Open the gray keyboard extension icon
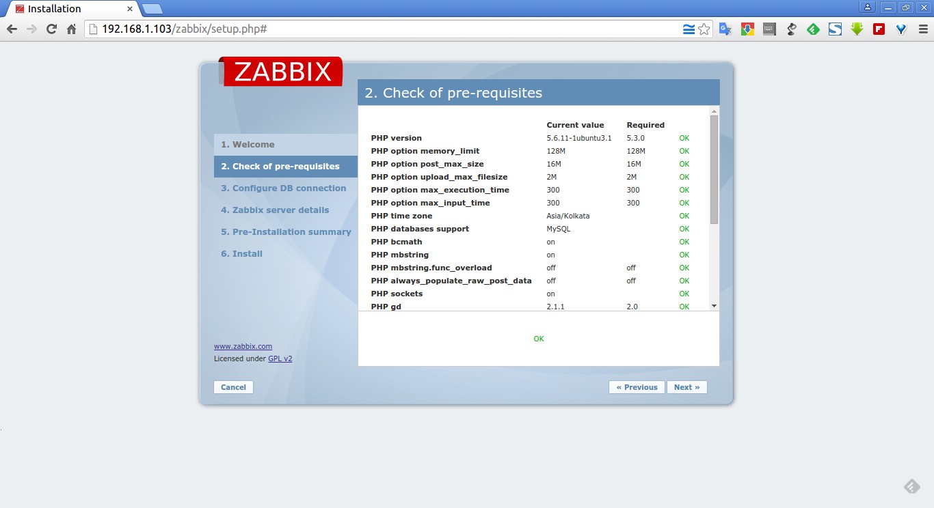The height and width of the screenshot is (508, 934). pos(769,29)
